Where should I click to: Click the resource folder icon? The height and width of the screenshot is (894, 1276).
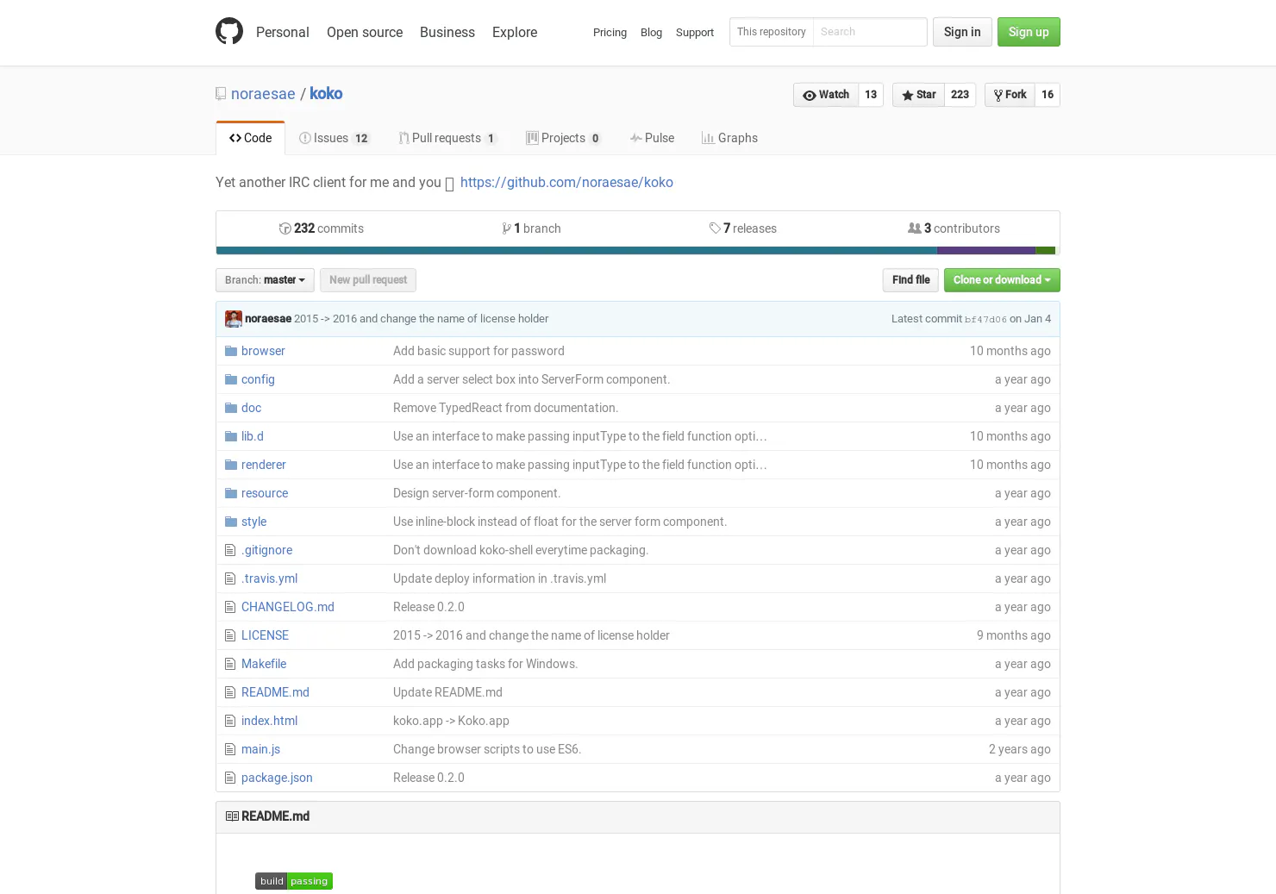click(x=230, y=493)
